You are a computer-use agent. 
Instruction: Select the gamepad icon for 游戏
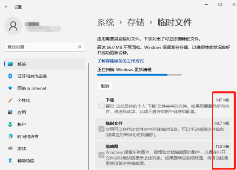10,148
